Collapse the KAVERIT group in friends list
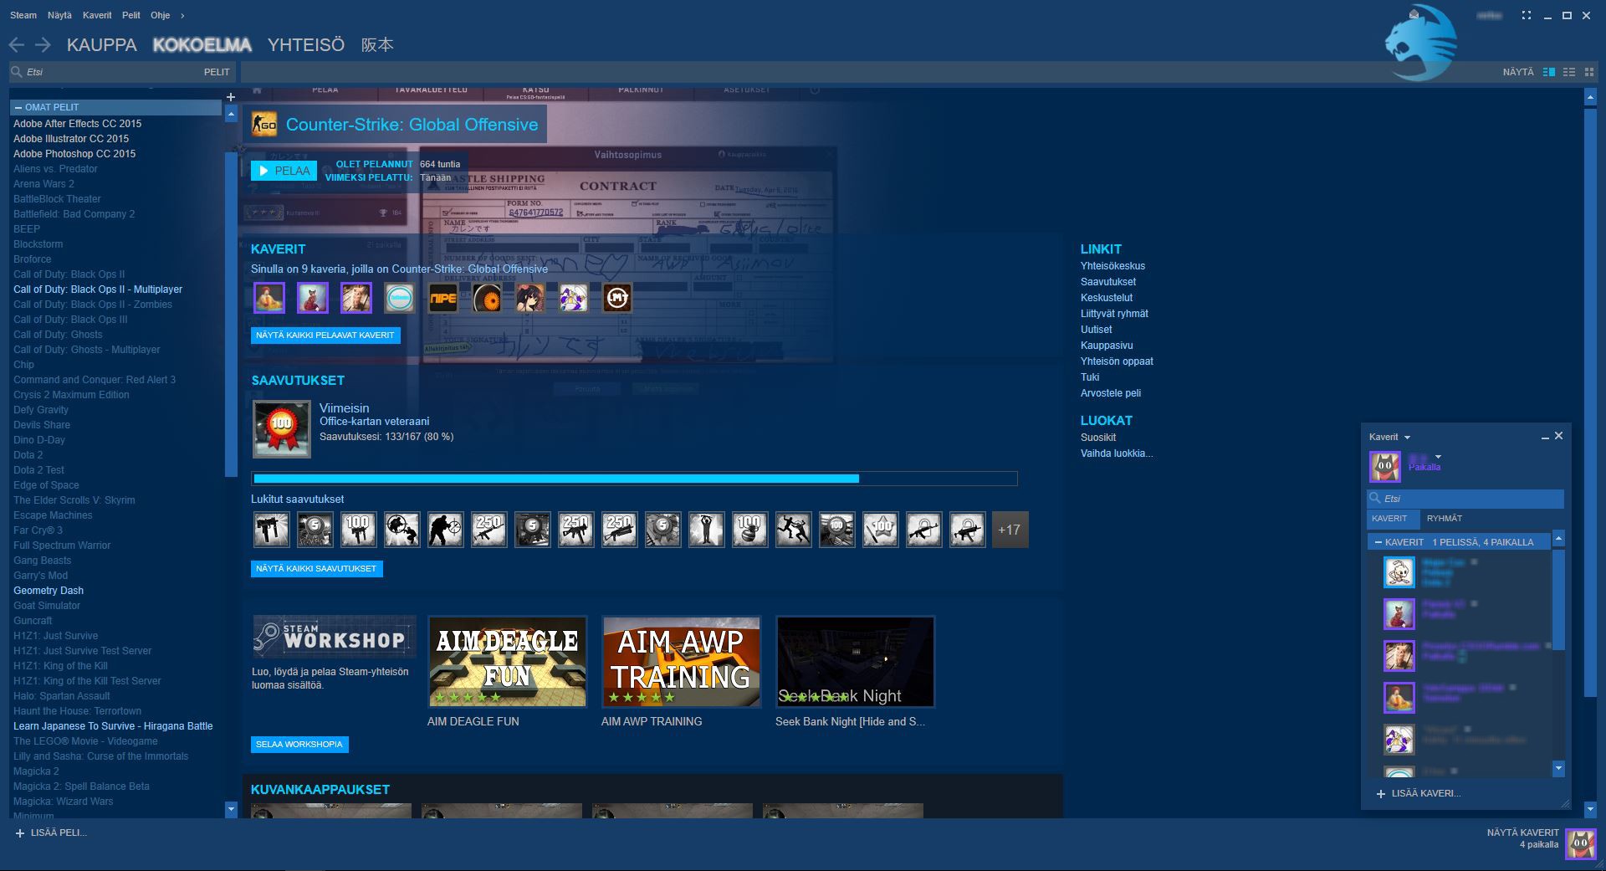 1378,542
